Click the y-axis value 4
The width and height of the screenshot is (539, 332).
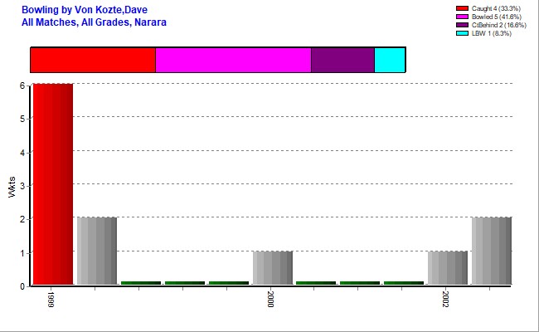click(22, 153)
